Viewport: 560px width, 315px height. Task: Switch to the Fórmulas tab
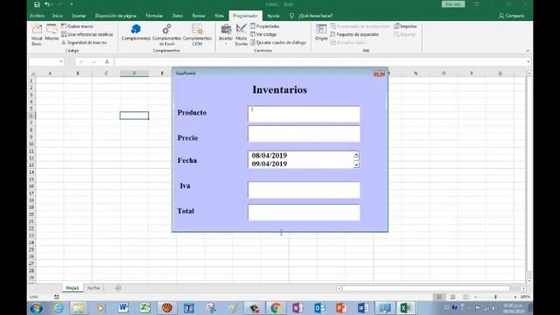tap(154, 16)
